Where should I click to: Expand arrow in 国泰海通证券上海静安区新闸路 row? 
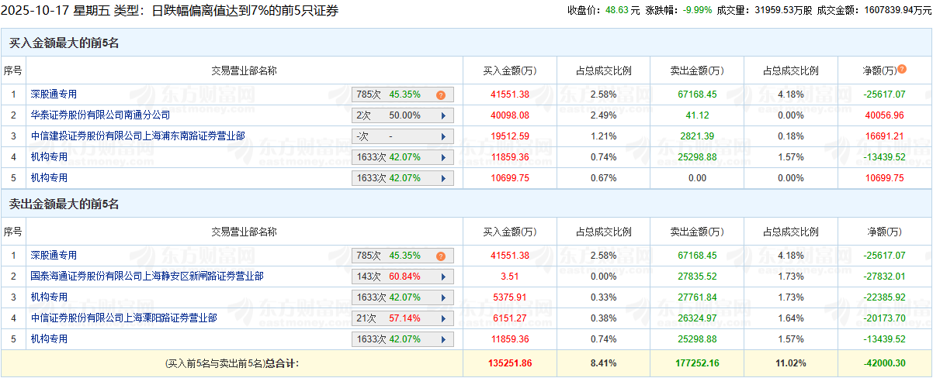click(x=443, y=277)
